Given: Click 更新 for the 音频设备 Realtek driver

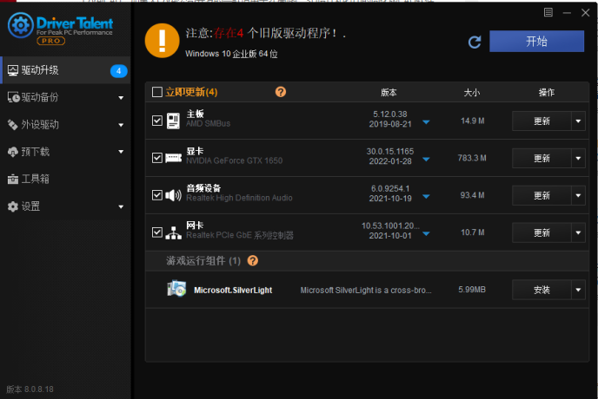Looking at the screenshot, I should click(x=542, y=195).
